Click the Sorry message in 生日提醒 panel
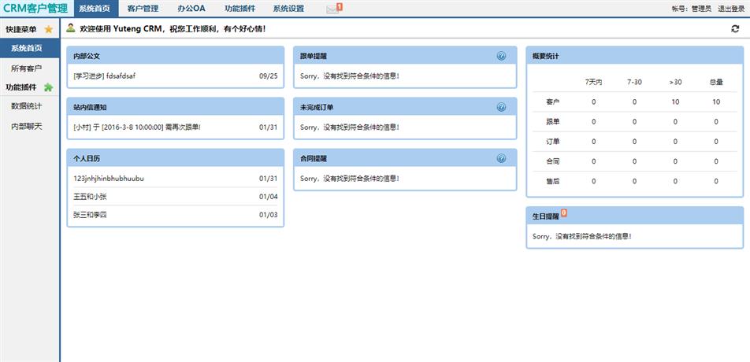 (581, 236)
